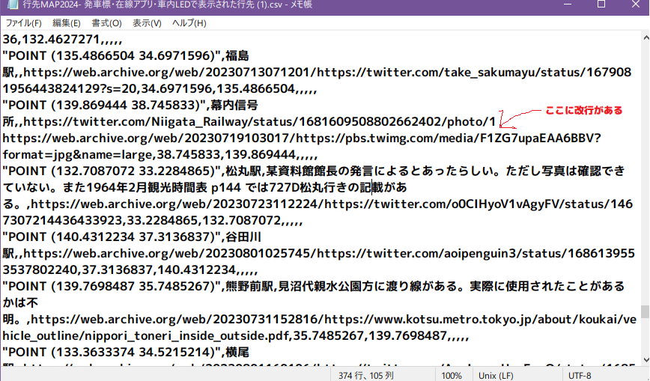The height and width of the screenshot is (381, 650).
Task: Click text "松丸駅,某資料館館長の発言"
Action: click(300, 171)
